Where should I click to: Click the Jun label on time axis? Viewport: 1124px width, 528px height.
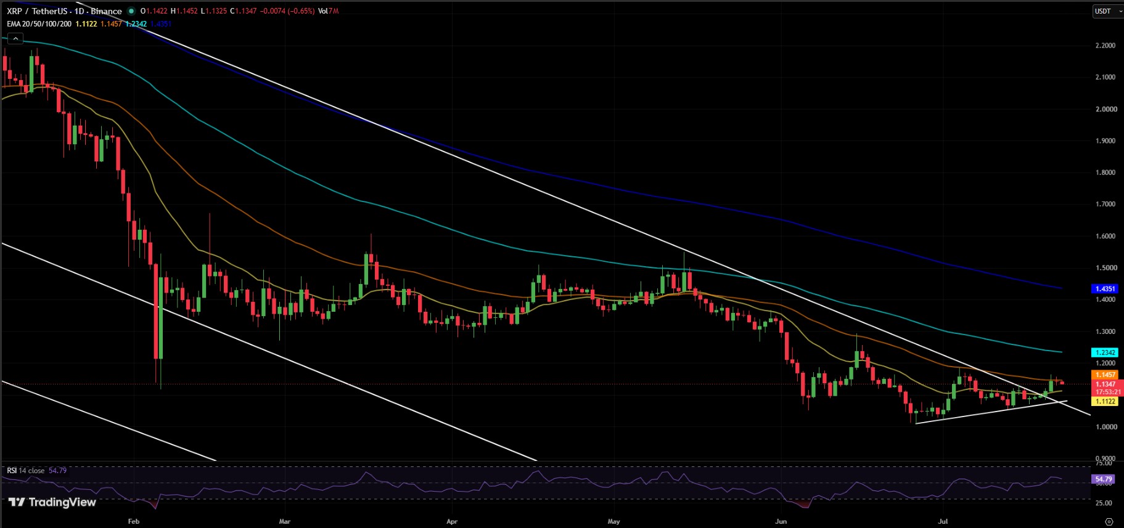pyautogui.click(x=781, y=521)
